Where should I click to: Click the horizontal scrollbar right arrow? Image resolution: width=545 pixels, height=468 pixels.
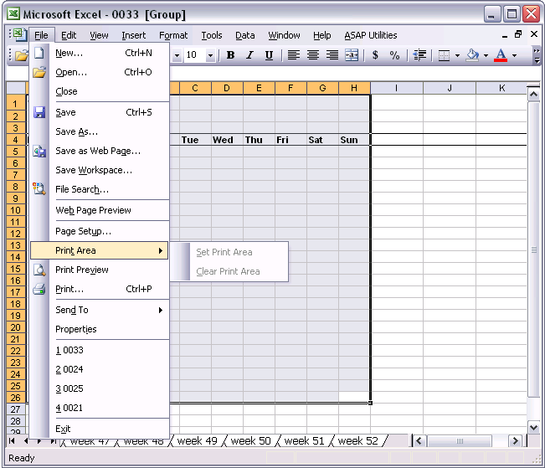(515, 441)
